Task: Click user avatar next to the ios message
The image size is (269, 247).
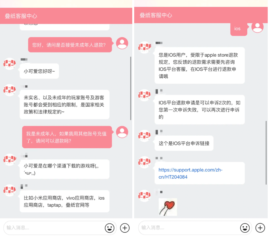Action: point(257,27)
